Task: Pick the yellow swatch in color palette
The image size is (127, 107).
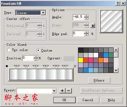Action: pyautogui.click(x=81, y=60)
